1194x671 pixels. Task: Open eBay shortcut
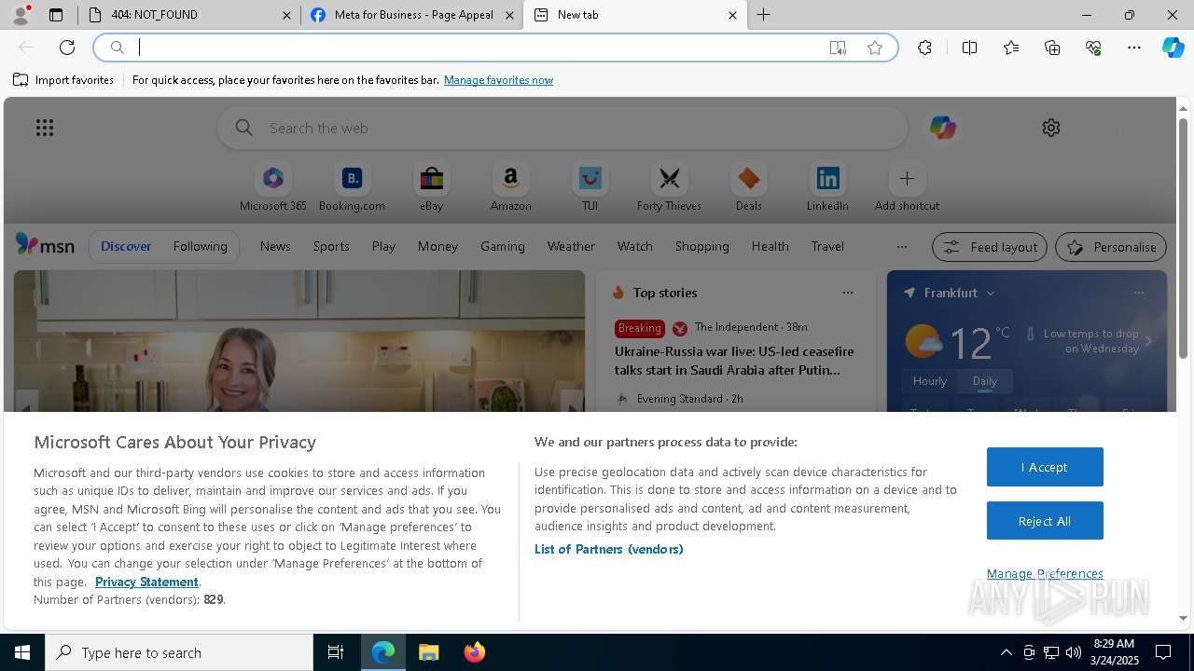coord(431,187)
